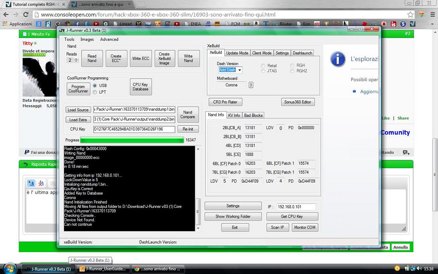
Task: Choose the JTAG build option
Action: click(x=263, y=71)
